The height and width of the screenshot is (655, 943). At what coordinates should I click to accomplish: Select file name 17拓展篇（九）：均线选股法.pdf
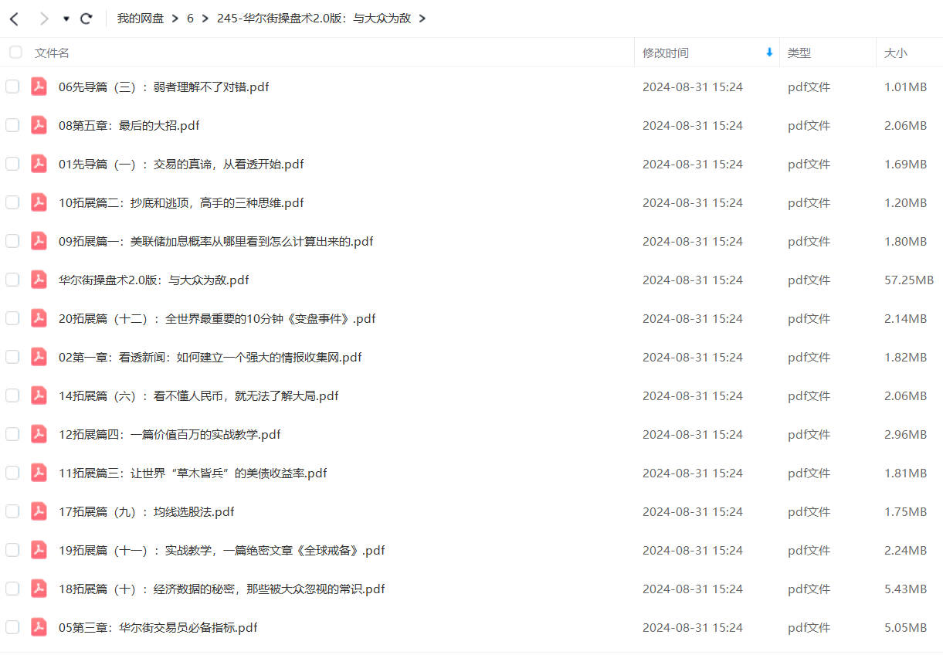point(147,511)
